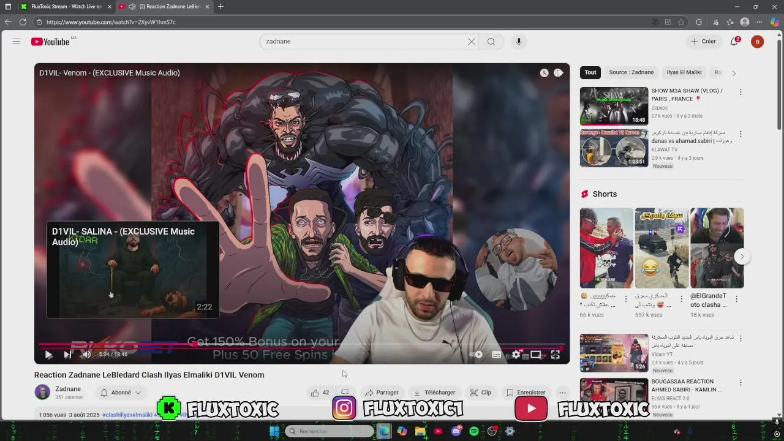Select the Ilyas El Maliki chip
Screen dimensions: 784x441
tap(684, 72)
